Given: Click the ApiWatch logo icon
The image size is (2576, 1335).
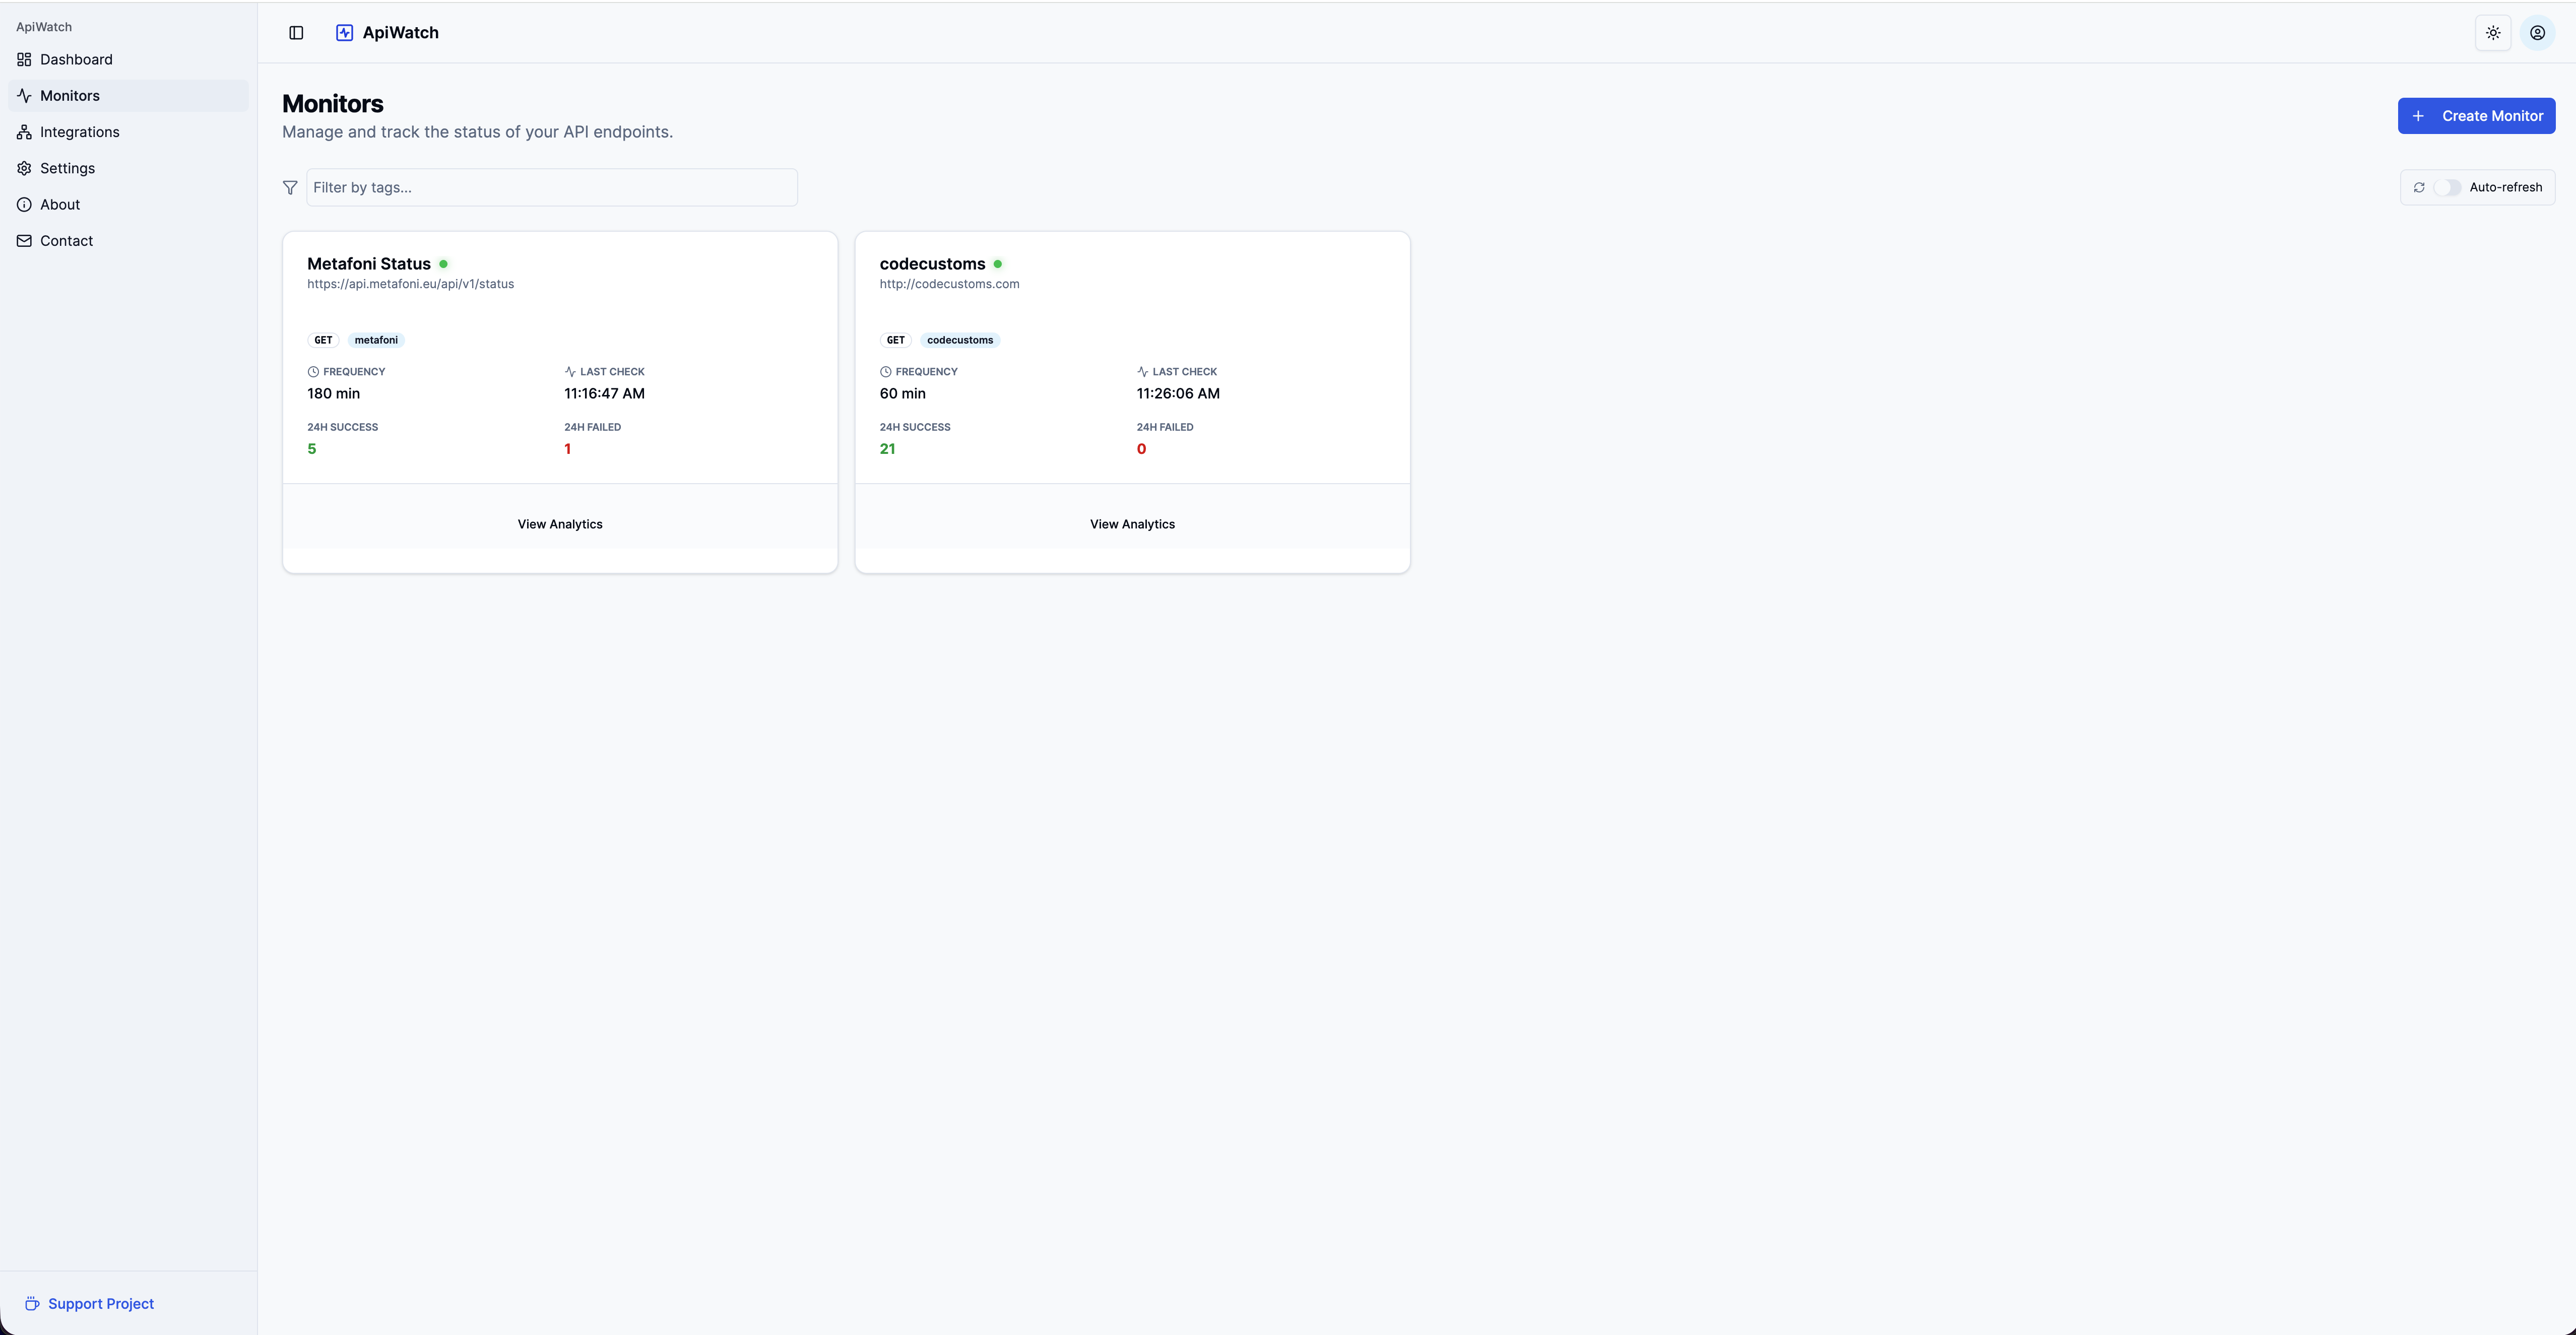Looking at the screenshot, I should pos(344,33).
